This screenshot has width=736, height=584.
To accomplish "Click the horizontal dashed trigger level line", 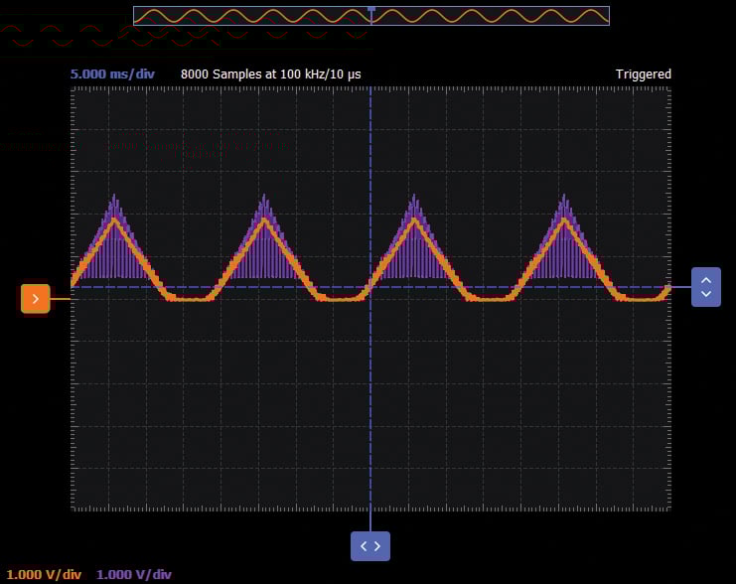I will click(x=248, y=287).
